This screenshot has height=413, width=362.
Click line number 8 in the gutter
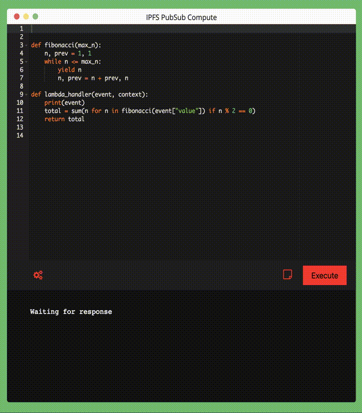pyautogui.click(x=22, y=86)
